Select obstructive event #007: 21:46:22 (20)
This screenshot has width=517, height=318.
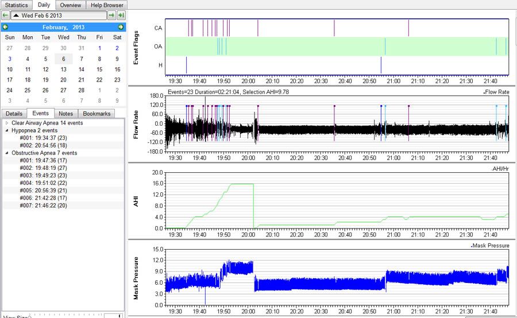(x=43, y=205)
